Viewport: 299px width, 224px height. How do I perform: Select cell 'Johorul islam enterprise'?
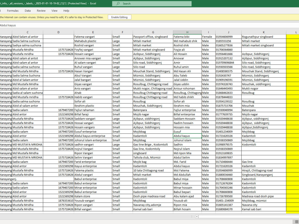point(93,140)
